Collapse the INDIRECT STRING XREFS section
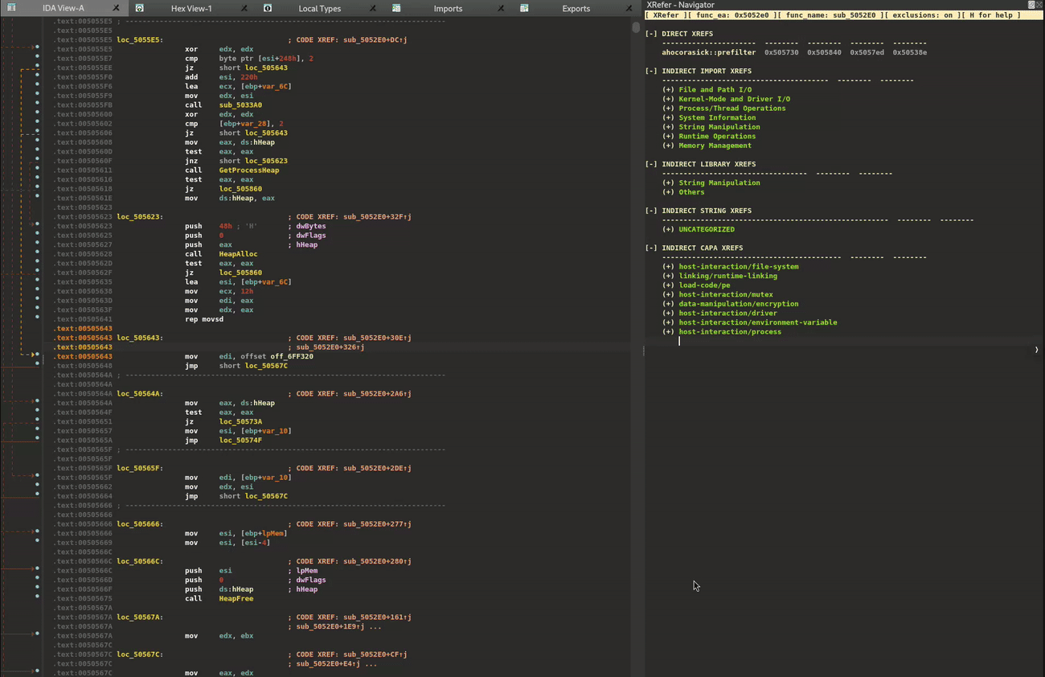 coord(651,211)
